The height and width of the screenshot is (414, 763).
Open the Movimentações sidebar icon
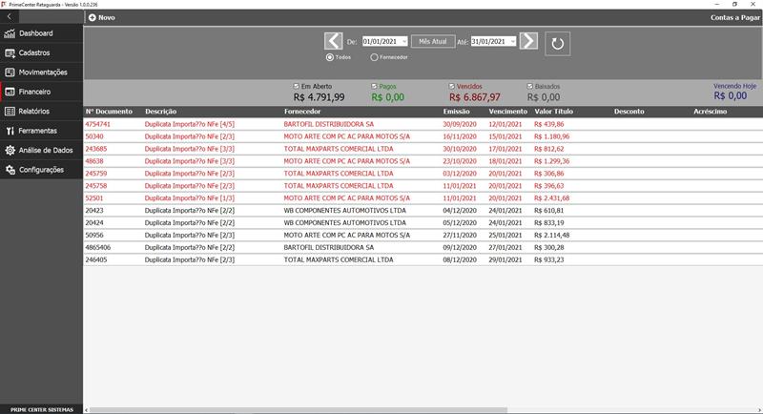(10, 72)
